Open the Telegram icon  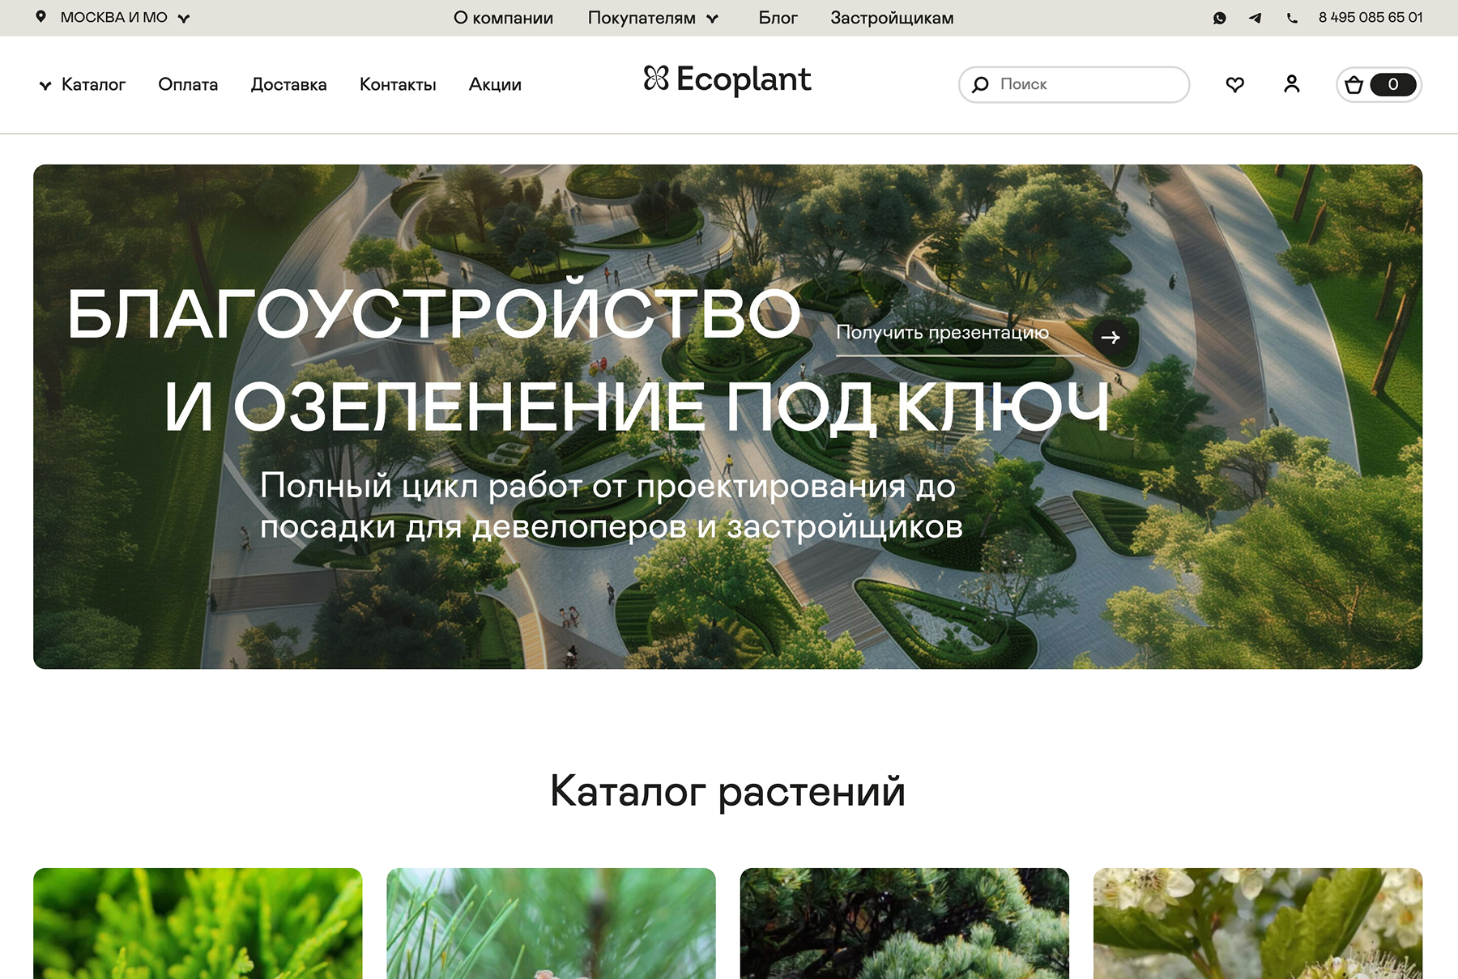(1255, 18)
